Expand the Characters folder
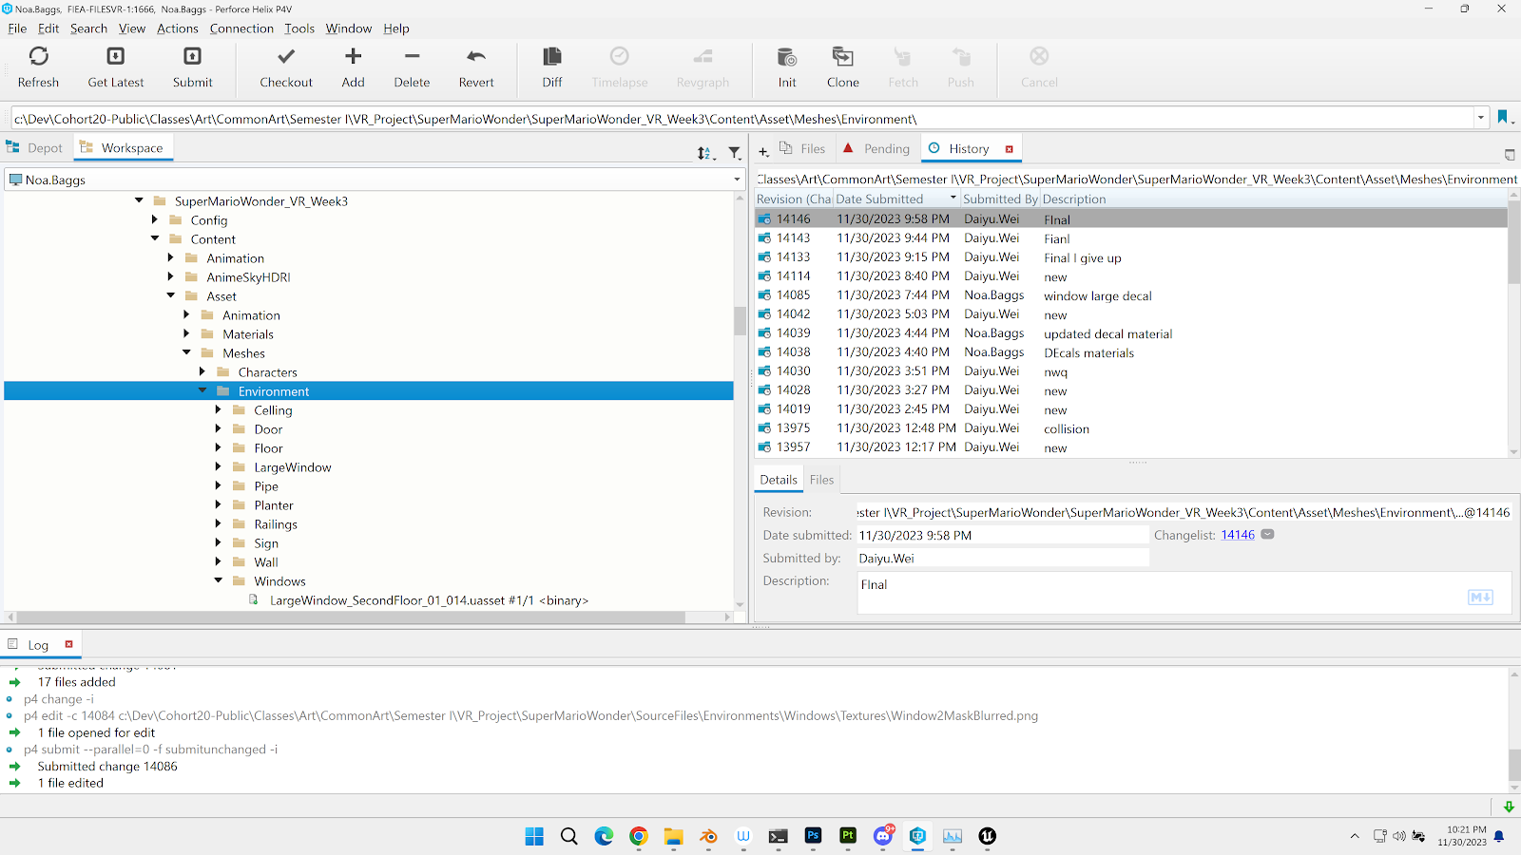 202,371
